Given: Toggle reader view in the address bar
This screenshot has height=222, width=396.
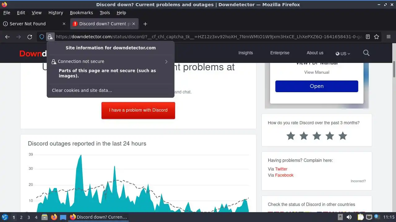Looking at the screenshot, I should tap(368, 37).
